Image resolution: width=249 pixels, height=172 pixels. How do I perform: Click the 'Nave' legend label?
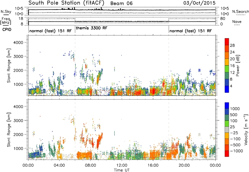(x=237, y=22)
